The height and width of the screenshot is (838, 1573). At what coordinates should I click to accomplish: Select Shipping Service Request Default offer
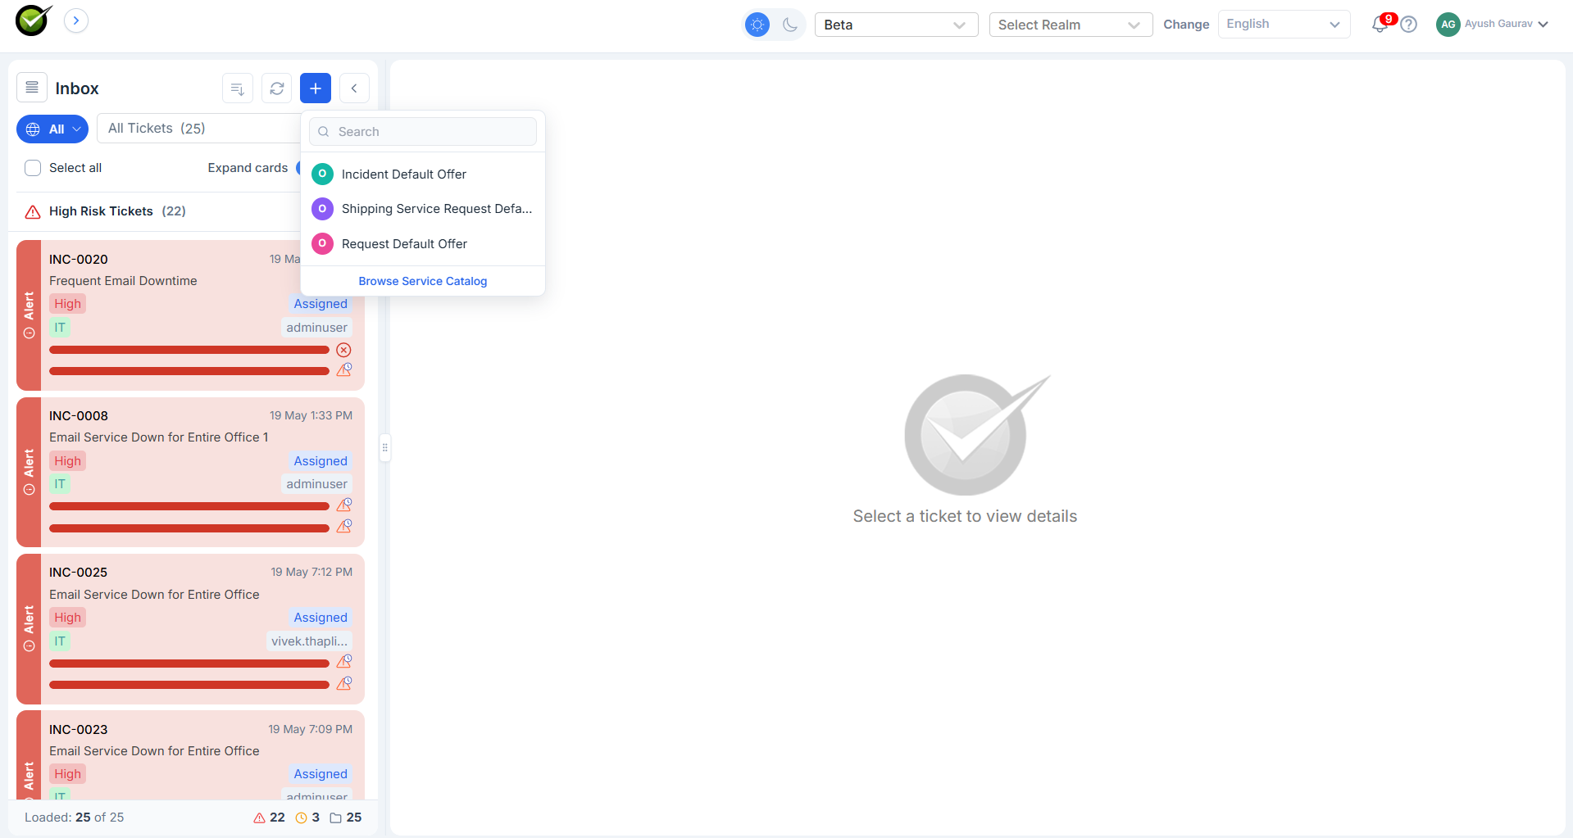[x=423, y=209]
